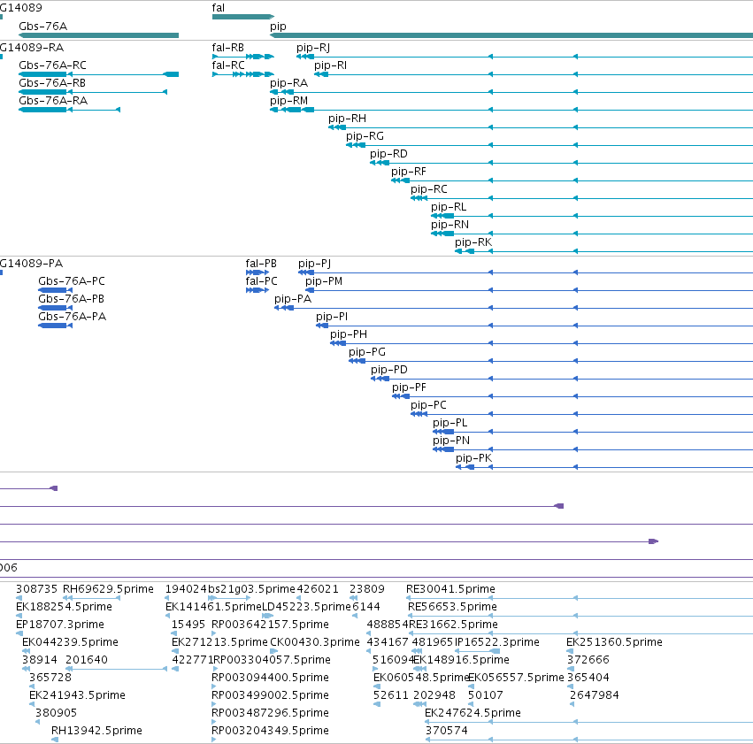The image size is (753, 744).
Task: Click EST EK044239.5prime
Action: [x=70, y=642]
